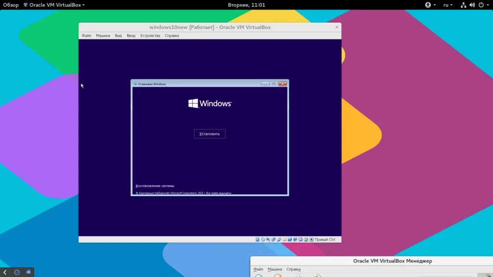
Task: Click the mouse integration globe icon
Action: tap(306, 239)
